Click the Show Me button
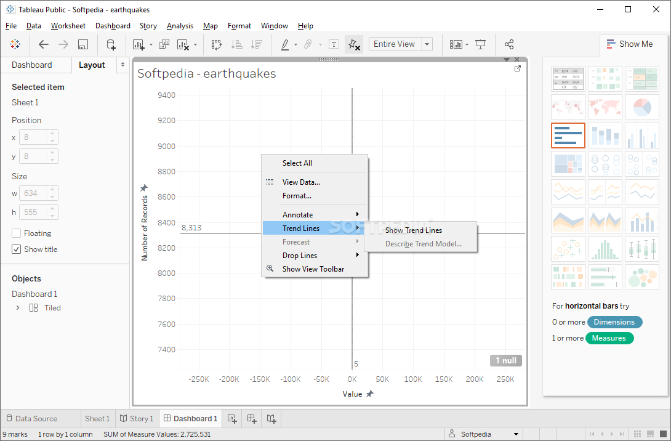671x441 pixels. click(630, 44)
